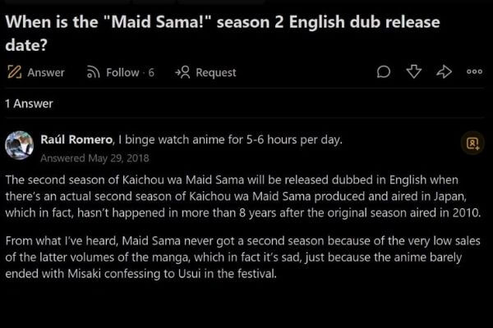This screenshot has width=493, height=328.
Task: Open the three-dot more options menu
Action: (474, 72)
